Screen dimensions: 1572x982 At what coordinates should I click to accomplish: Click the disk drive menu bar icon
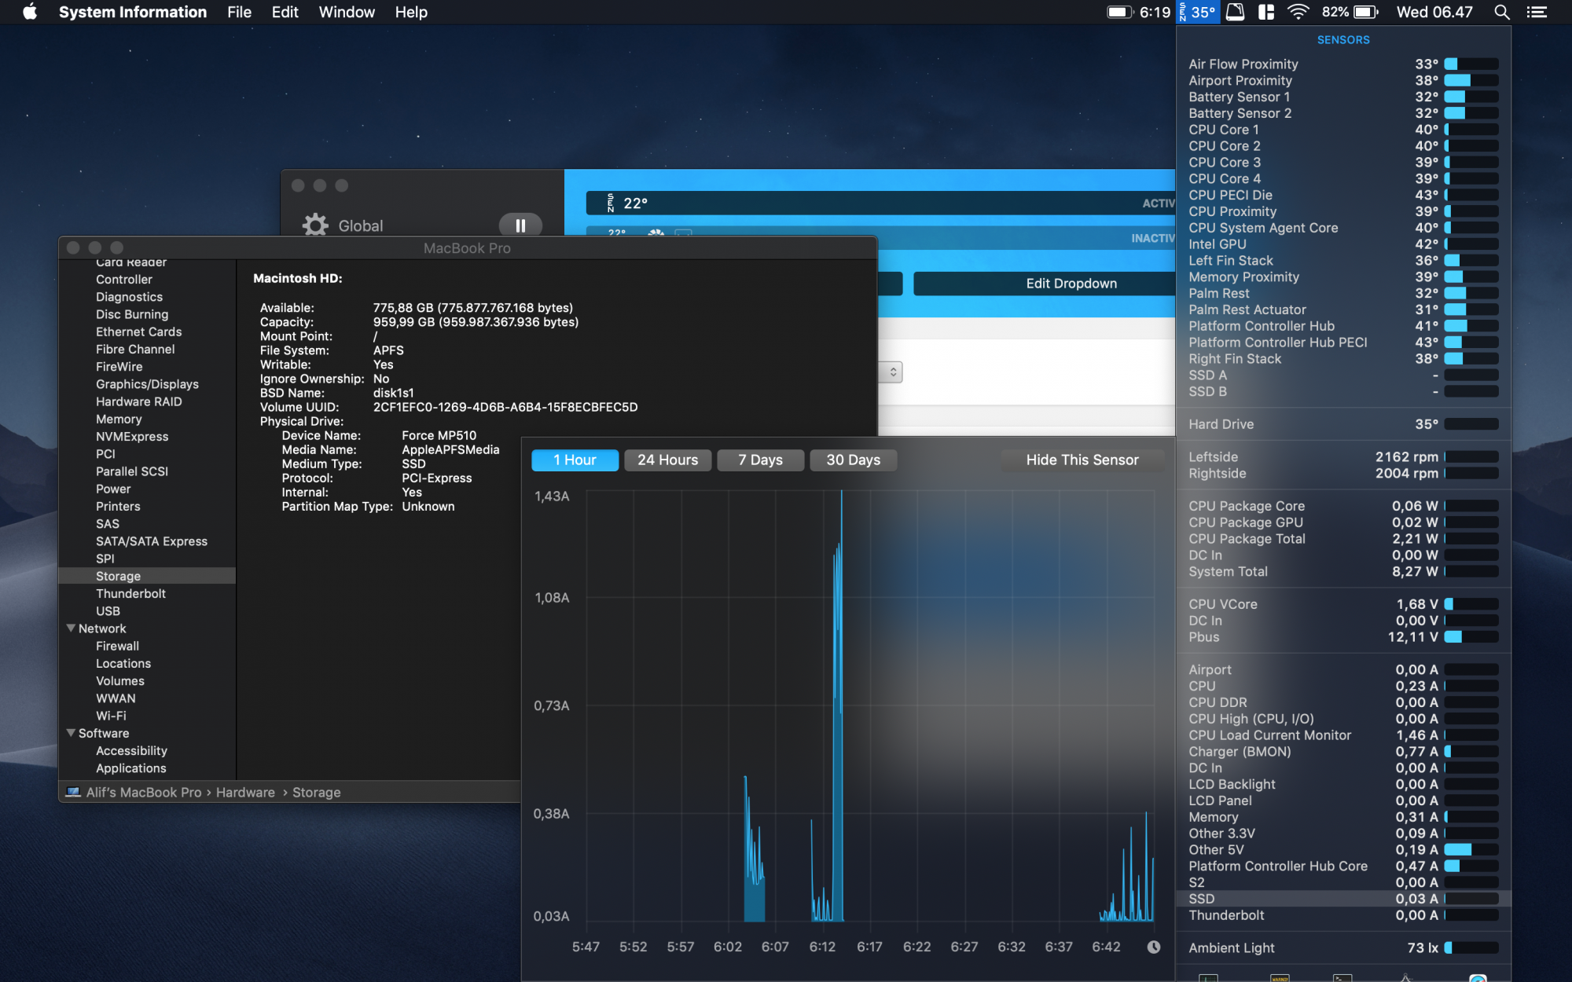point(1235,12)
